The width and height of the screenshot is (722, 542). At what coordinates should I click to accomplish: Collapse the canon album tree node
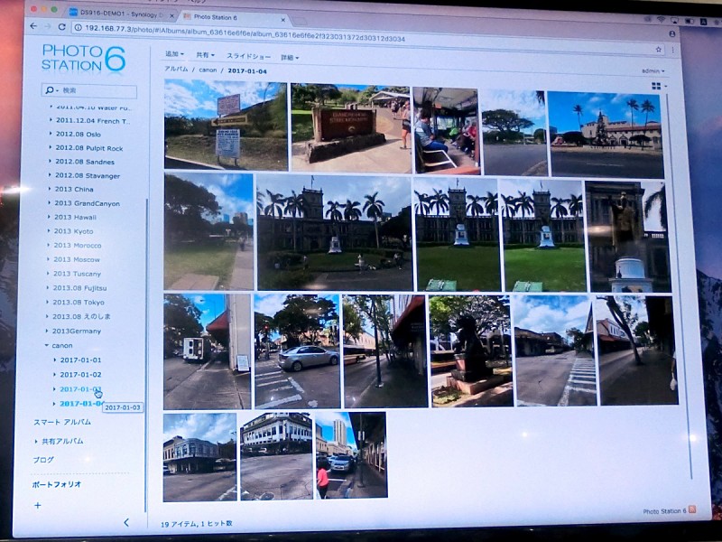click(46, 345)
